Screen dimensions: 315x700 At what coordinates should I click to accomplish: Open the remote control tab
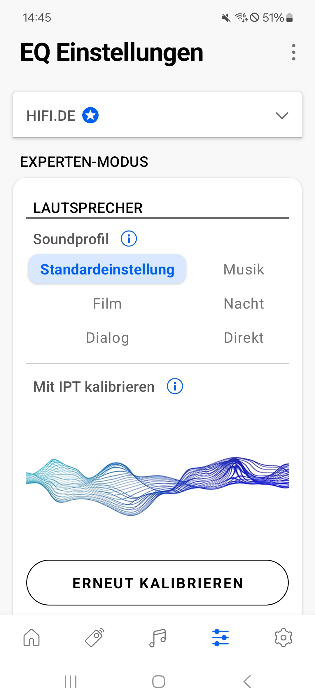coord(94,638)
